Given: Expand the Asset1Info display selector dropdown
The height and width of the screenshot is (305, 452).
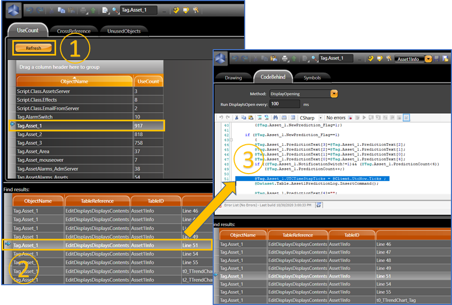Looking at the screenshot, I should coord(428,59).
